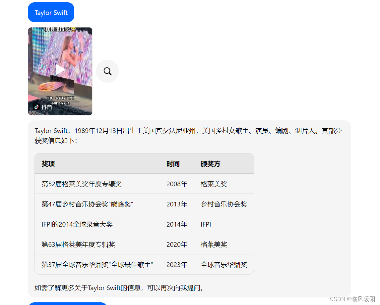Click the 奖项 table header

click(x=48, y=163)
